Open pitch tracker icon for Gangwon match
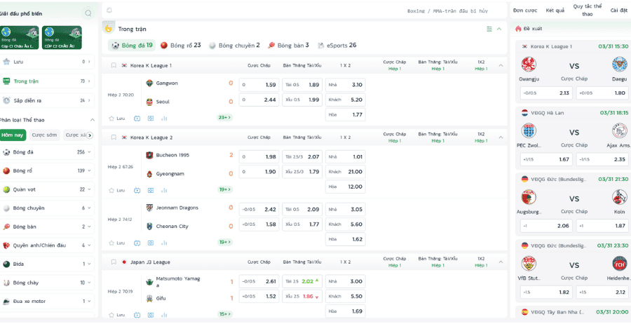This screenshot has height=324, width=631. (x=151, y=119)
